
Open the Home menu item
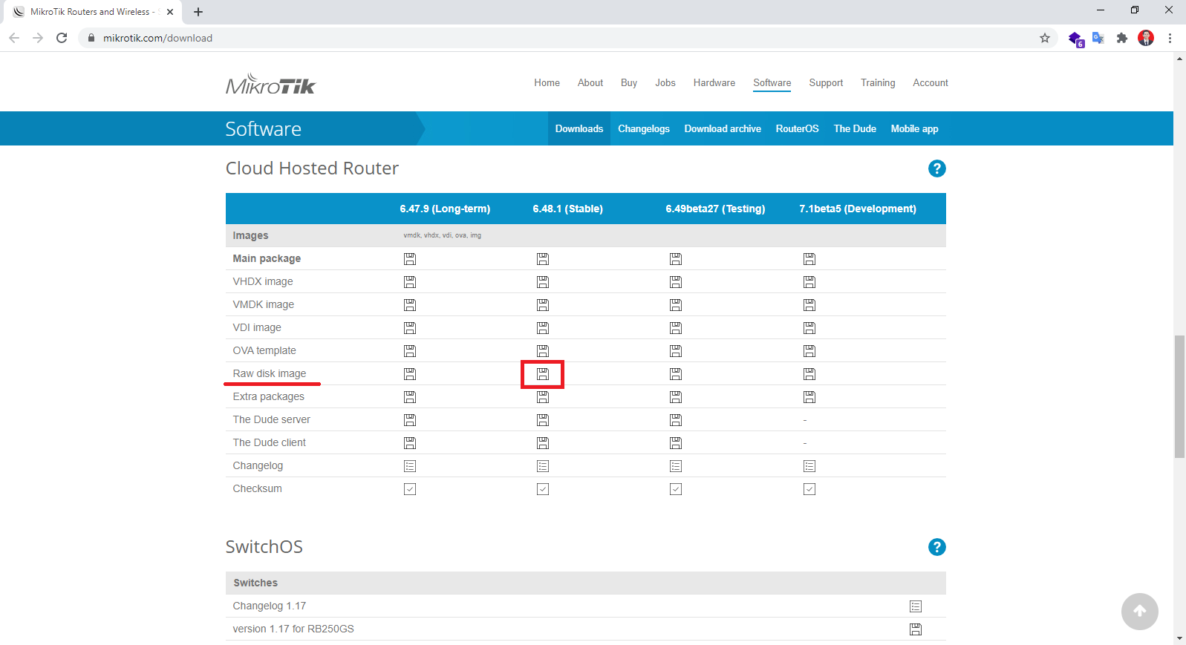547,82
